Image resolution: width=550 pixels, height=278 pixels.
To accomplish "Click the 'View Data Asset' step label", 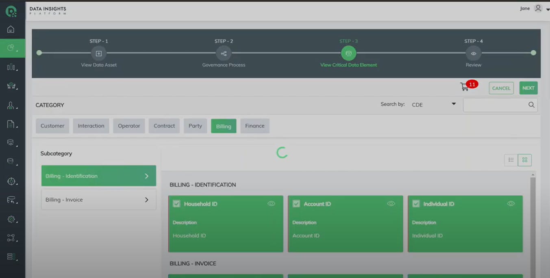I will pyautogui.click(x=99, y=65).
